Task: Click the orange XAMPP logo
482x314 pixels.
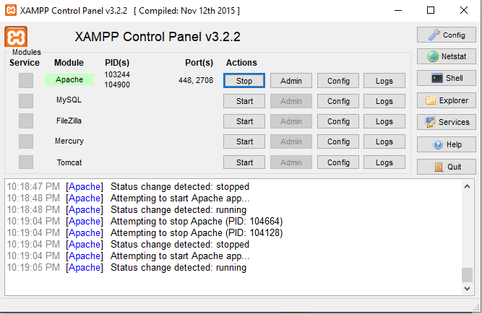Action: coord(16,37)
